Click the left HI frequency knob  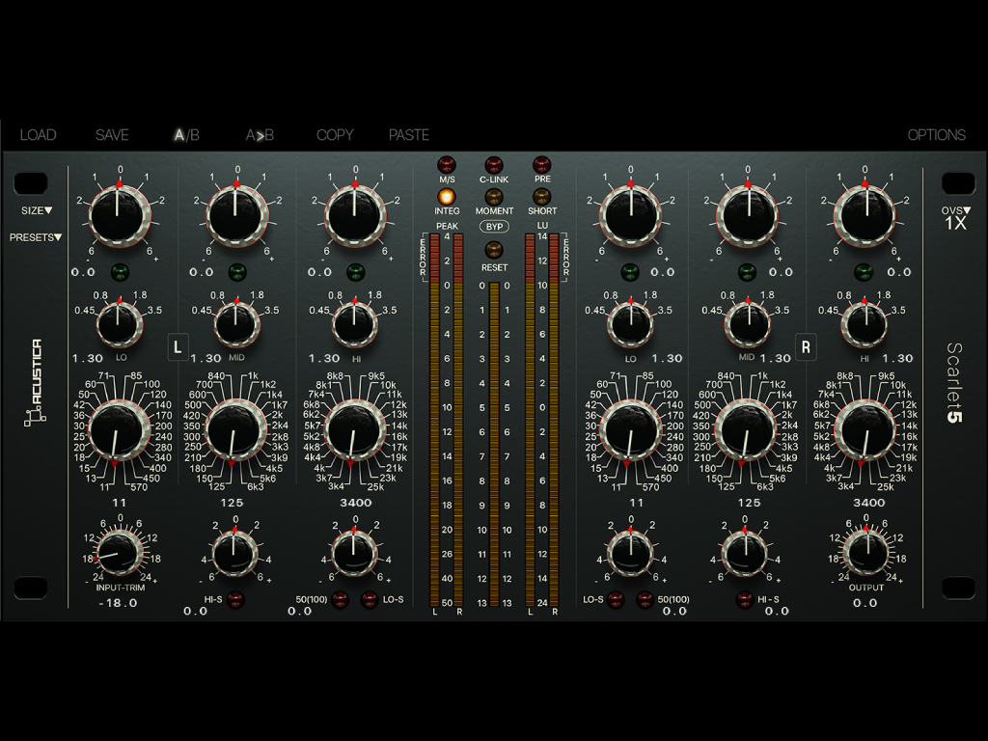[x=354, y=431]
